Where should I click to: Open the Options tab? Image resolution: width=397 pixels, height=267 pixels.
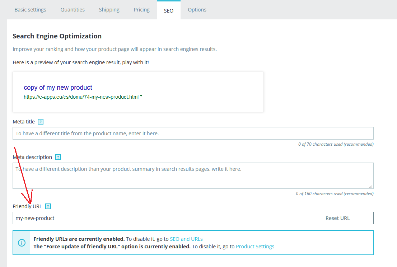tap(197, 10)
